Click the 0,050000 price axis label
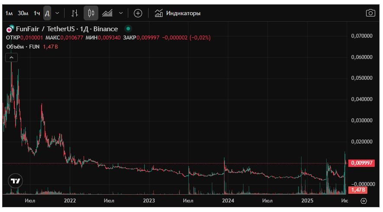 [x=362, y=78]
